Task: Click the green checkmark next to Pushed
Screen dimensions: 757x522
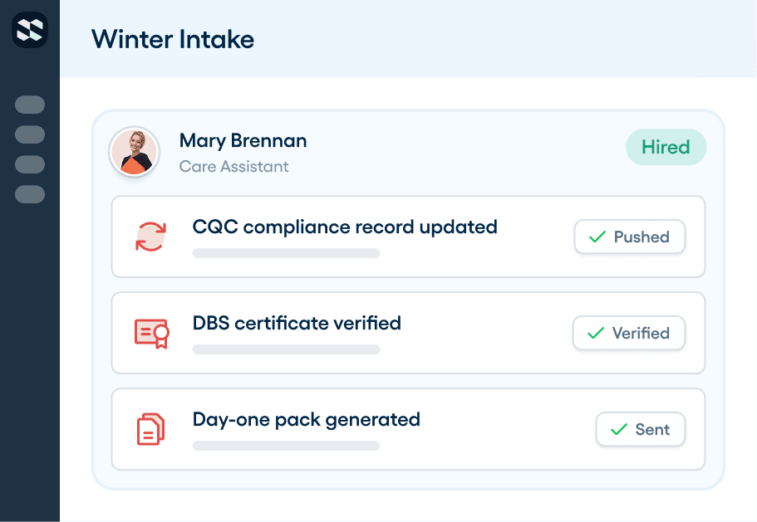Action: 597,237
